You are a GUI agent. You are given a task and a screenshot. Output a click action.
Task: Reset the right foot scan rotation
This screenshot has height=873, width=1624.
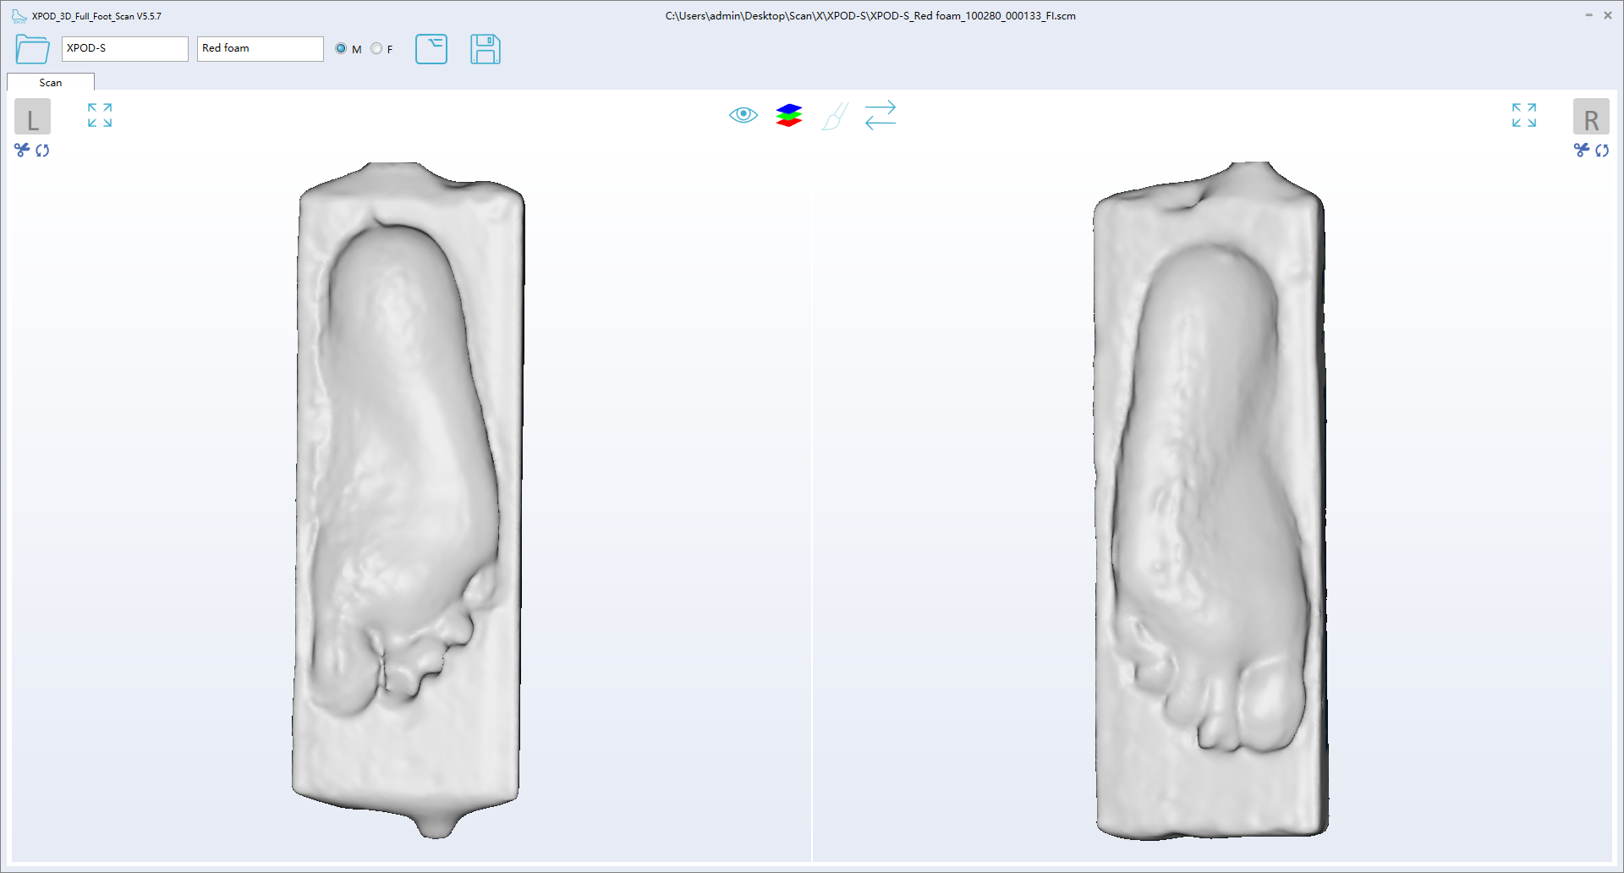point(1602,151)
